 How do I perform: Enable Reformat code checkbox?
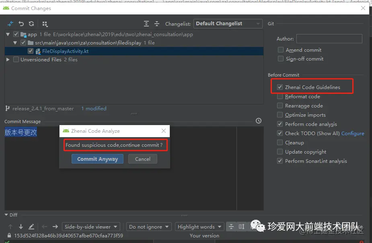click(x=280, y=97)
